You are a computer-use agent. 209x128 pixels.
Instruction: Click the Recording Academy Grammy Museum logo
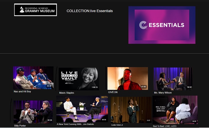(35, 10)
